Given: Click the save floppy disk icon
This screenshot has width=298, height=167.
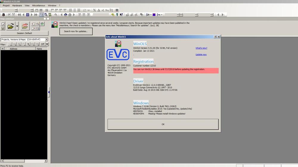Looking at the screenshot, I should pyautogui.click(x=3, y=29).
